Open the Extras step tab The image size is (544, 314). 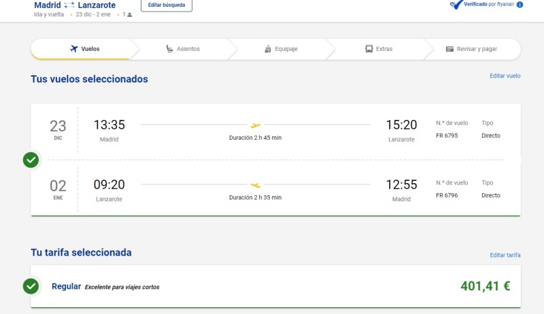pyautogui.click(x=379, y=49)
